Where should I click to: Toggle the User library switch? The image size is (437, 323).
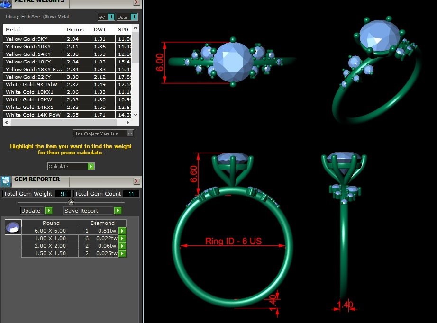134,17
